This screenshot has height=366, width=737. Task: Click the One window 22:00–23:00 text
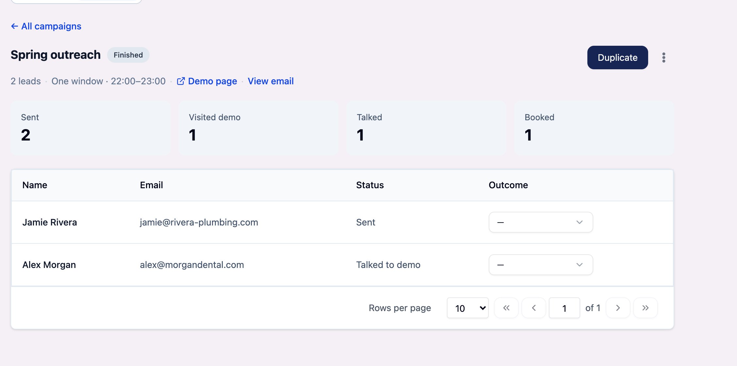(108, 81)
